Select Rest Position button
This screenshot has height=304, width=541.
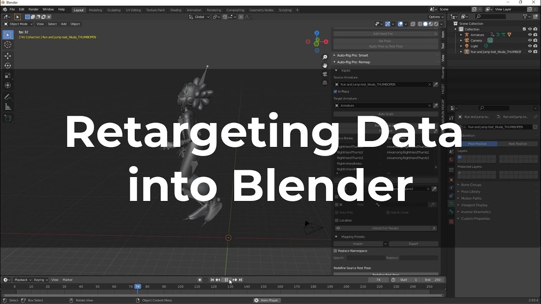coord(518,144)
